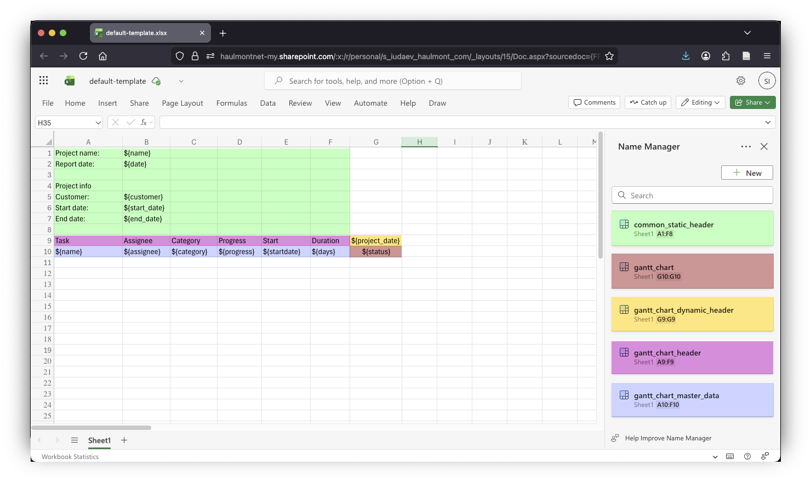
Task: Open the Comments pane button
Action: pos(595,102)
